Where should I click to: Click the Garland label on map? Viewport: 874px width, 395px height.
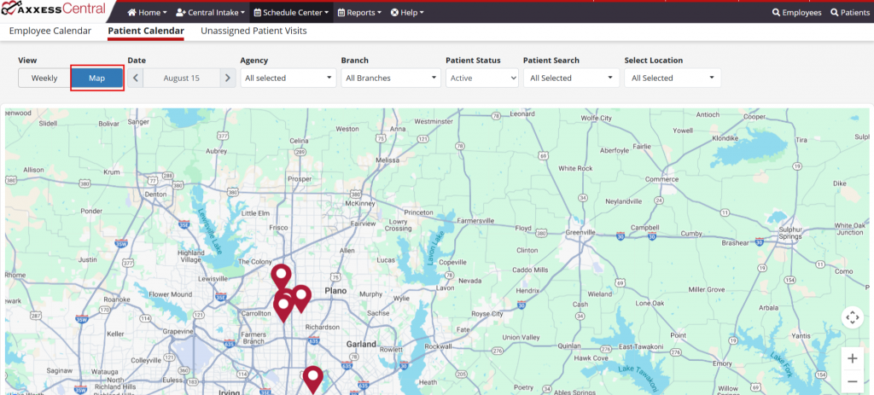click(361, 345)
